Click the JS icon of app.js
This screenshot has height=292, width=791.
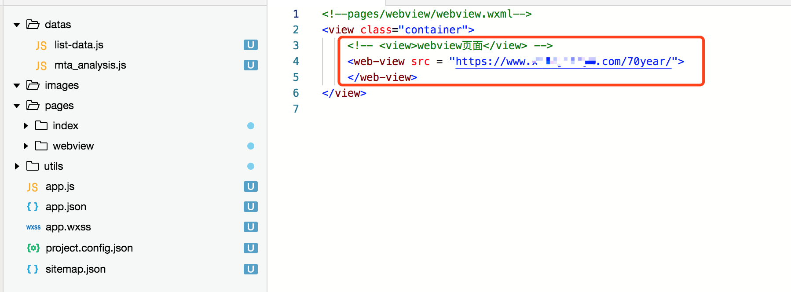33,187
